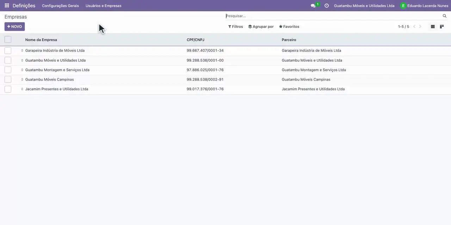Open the apps grid menu icon
The height and width of the screenshot is (225, 451).
7,6
